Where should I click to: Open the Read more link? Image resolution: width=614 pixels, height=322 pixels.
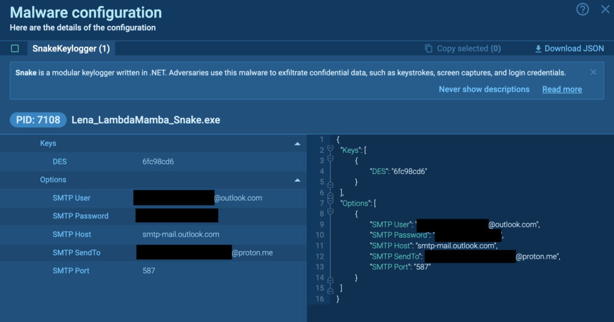[x=562, y=89]
